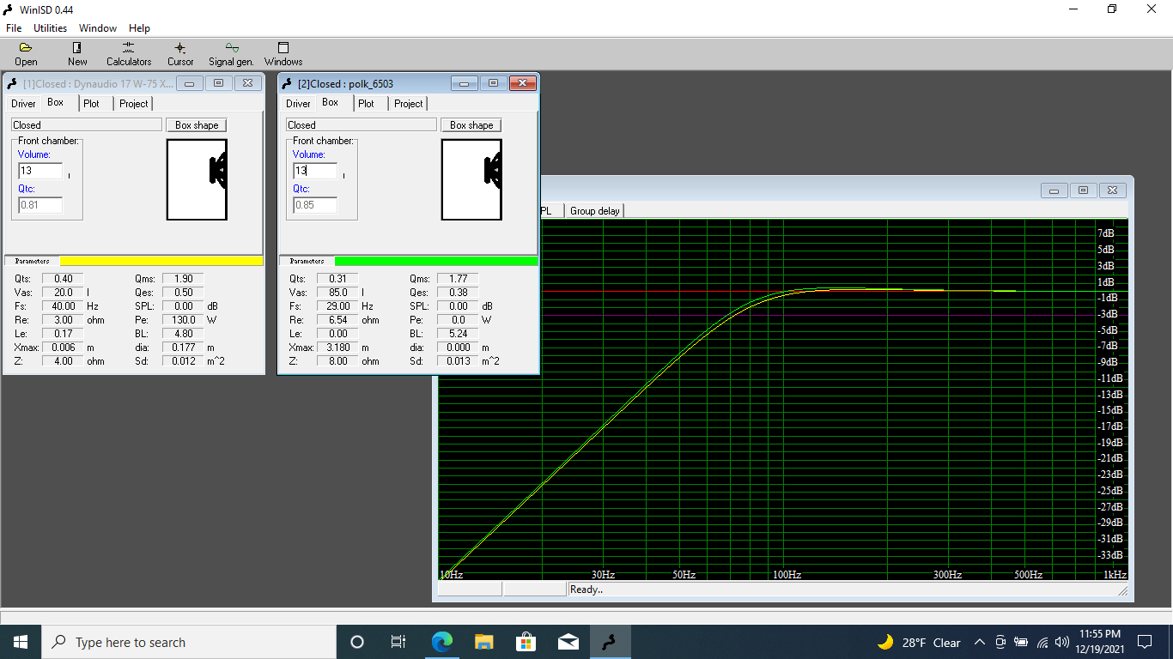Click the yellow plot color bar
The width and height of the screenshot is (1173, 659).
click(x=161, y=261)
